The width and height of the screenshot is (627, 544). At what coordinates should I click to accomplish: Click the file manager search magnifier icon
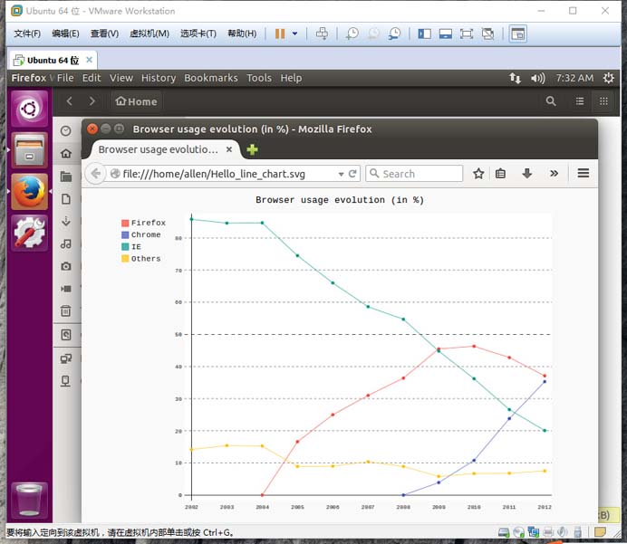click(551, 101)
